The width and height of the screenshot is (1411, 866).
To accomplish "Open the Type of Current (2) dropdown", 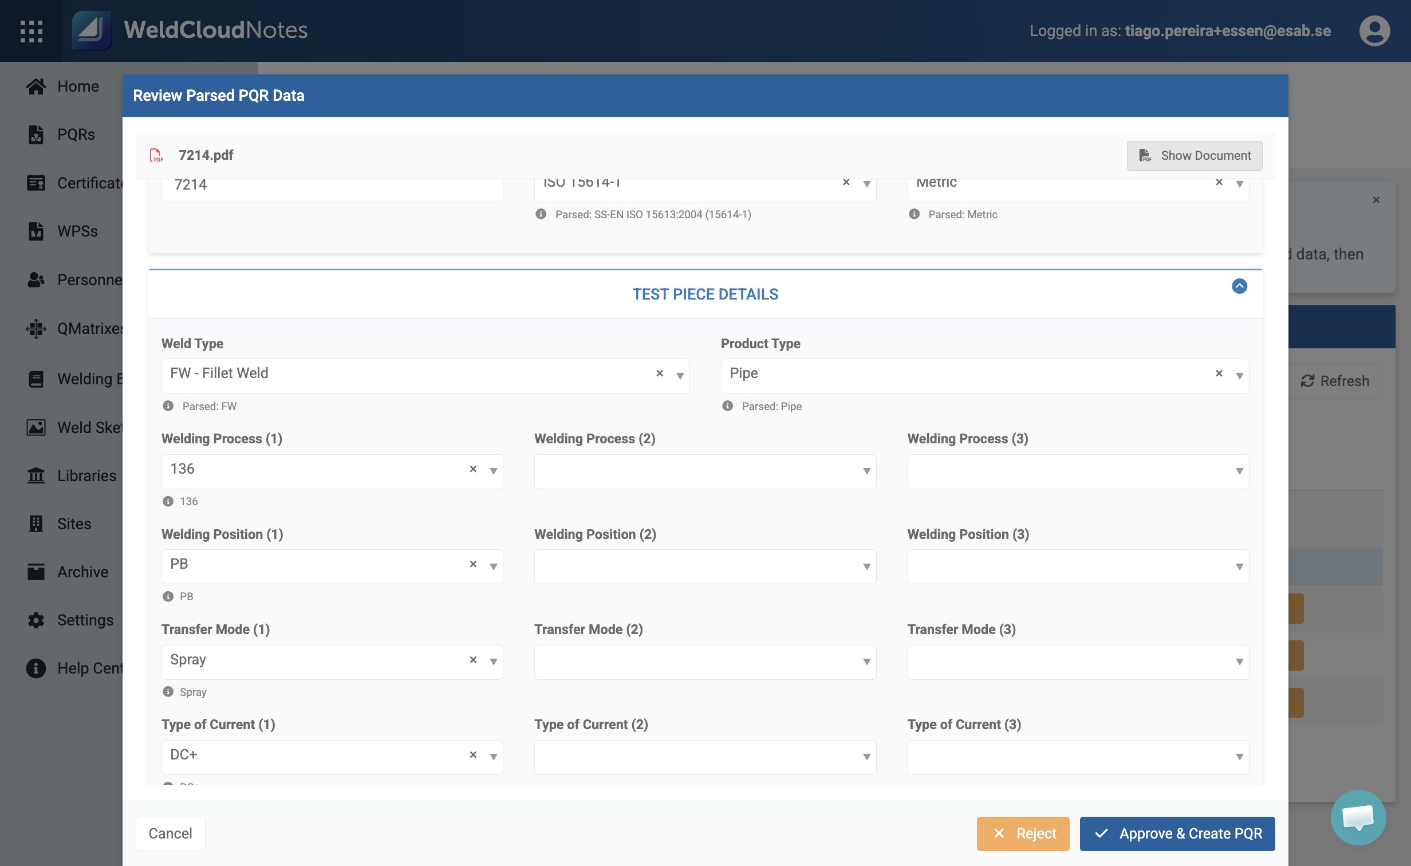I will (x=705, y=757).
